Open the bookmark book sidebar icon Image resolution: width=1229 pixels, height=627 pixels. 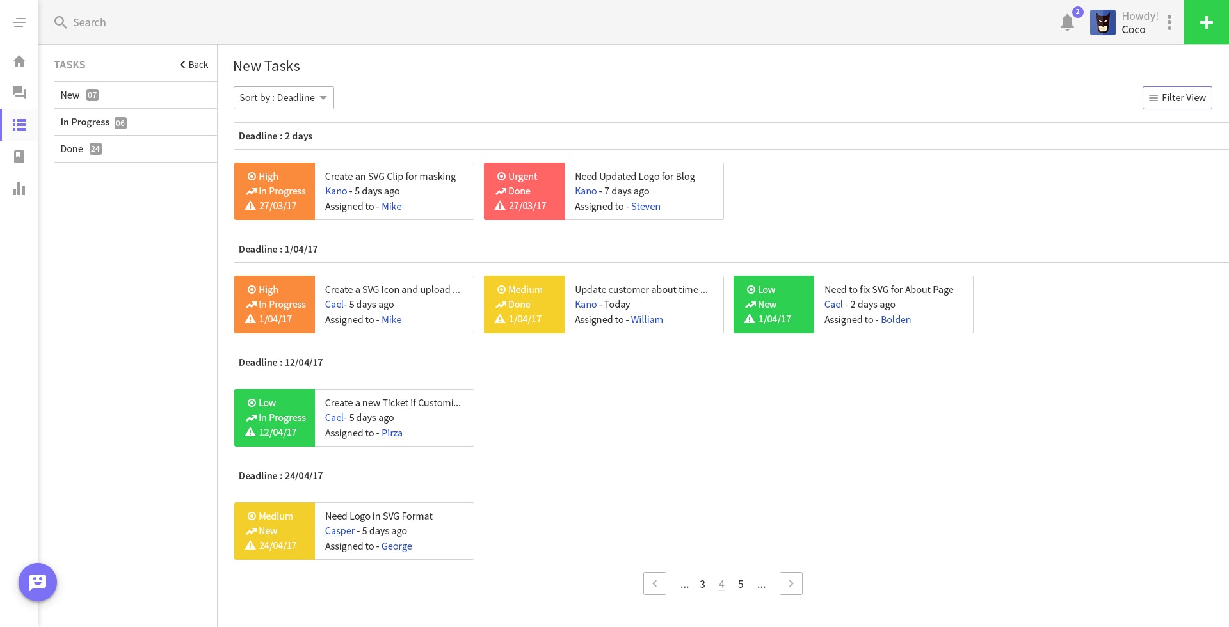point(19,157)
